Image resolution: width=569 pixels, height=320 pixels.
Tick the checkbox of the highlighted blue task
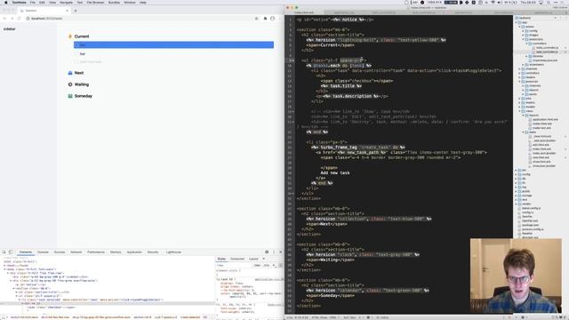click(x=76, y=44)
